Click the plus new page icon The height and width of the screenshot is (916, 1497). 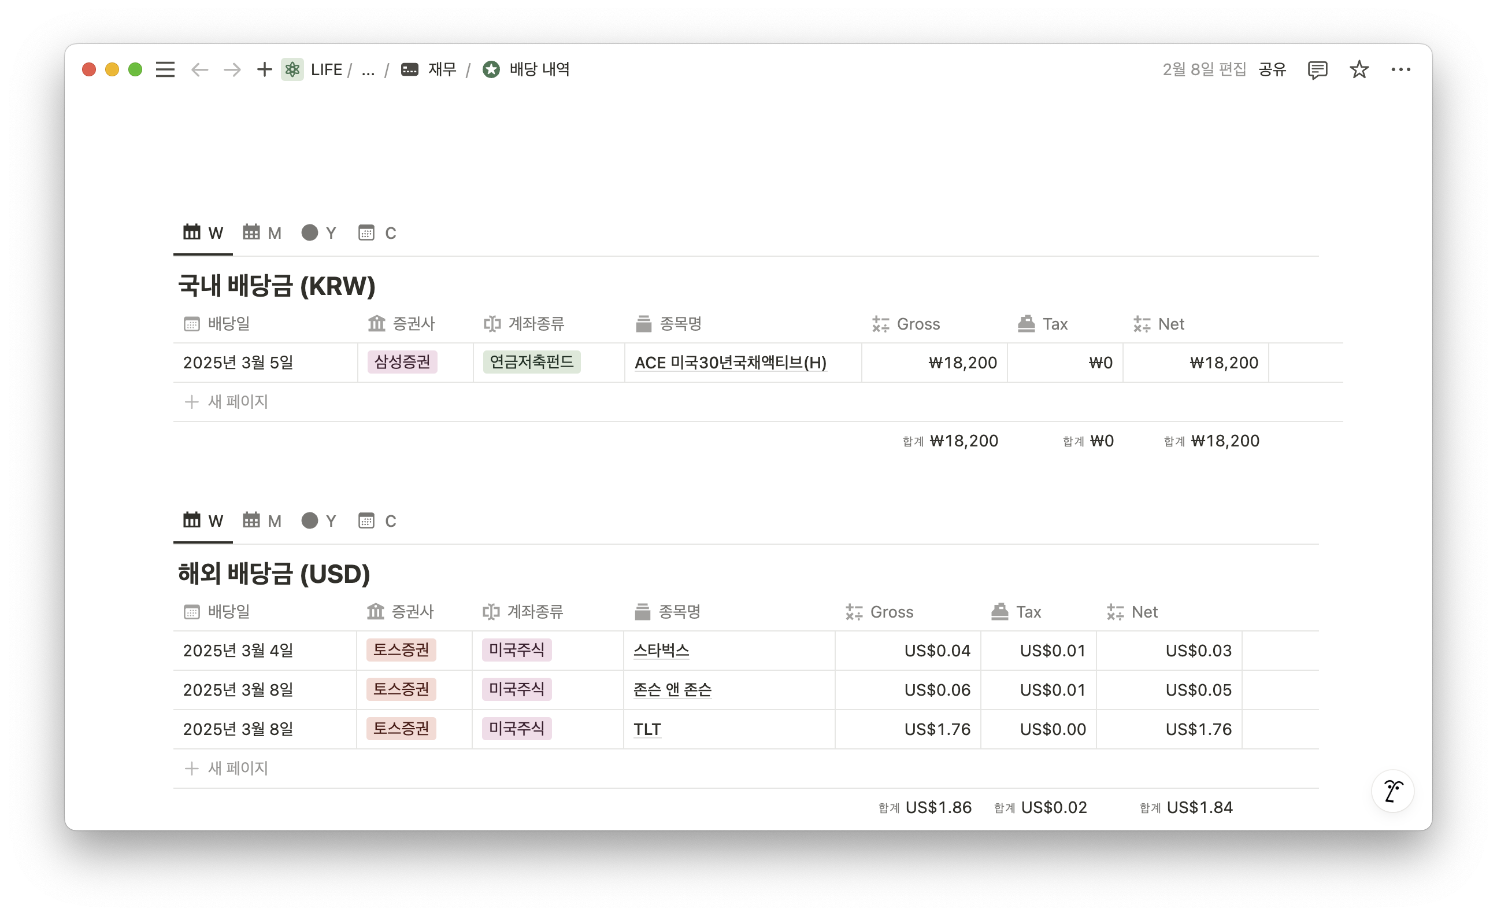coord(264,69)
